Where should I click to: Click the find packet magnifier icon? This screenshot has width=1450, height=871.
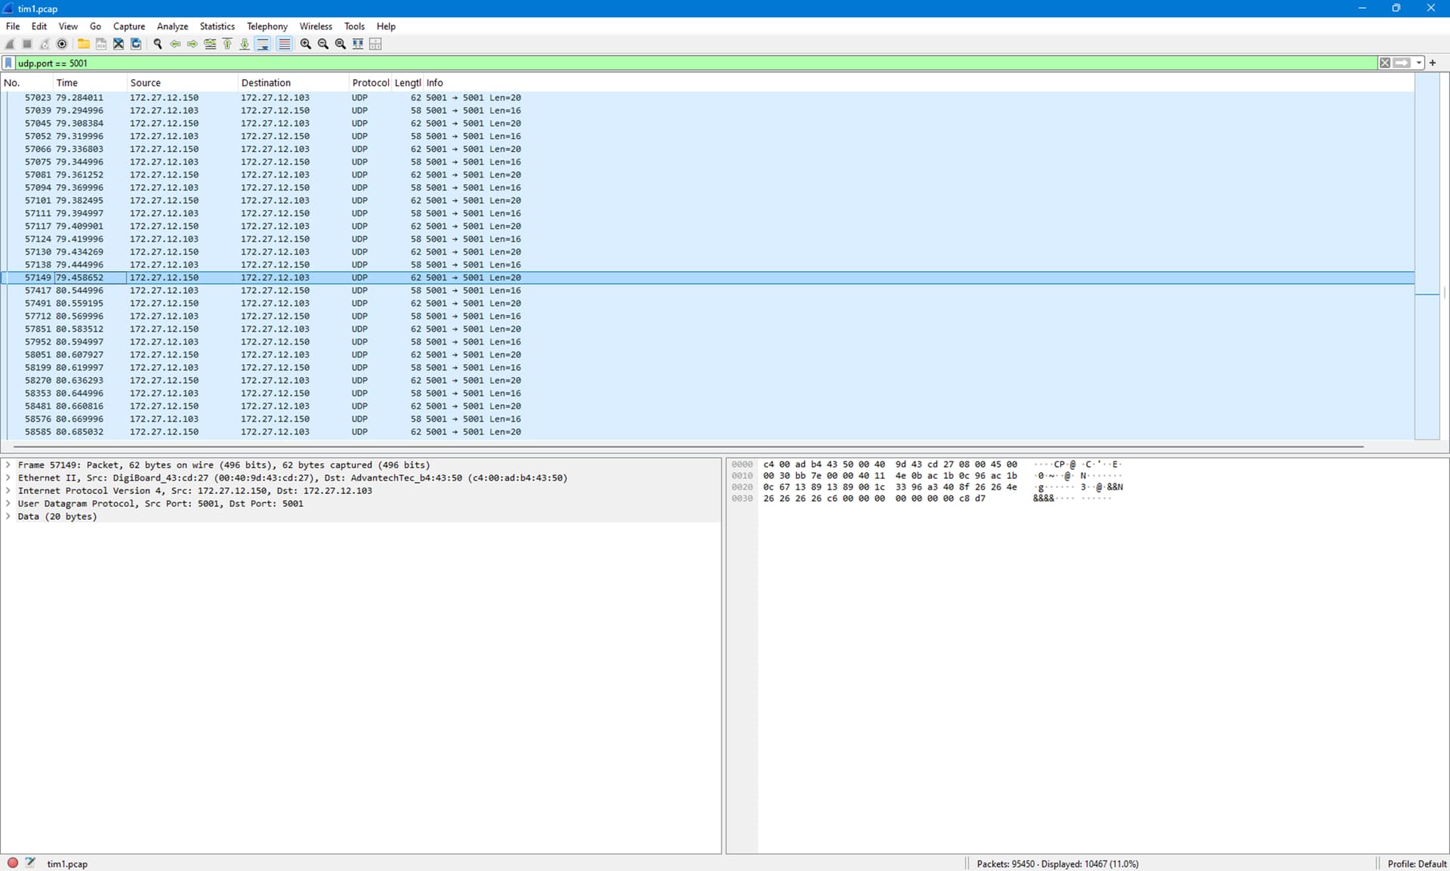click(x=158, y=44)
